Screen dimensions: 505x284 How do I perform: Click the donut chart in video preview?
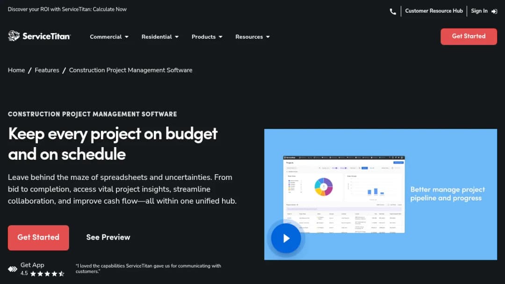pyautogui.click(x=324, y=187)
